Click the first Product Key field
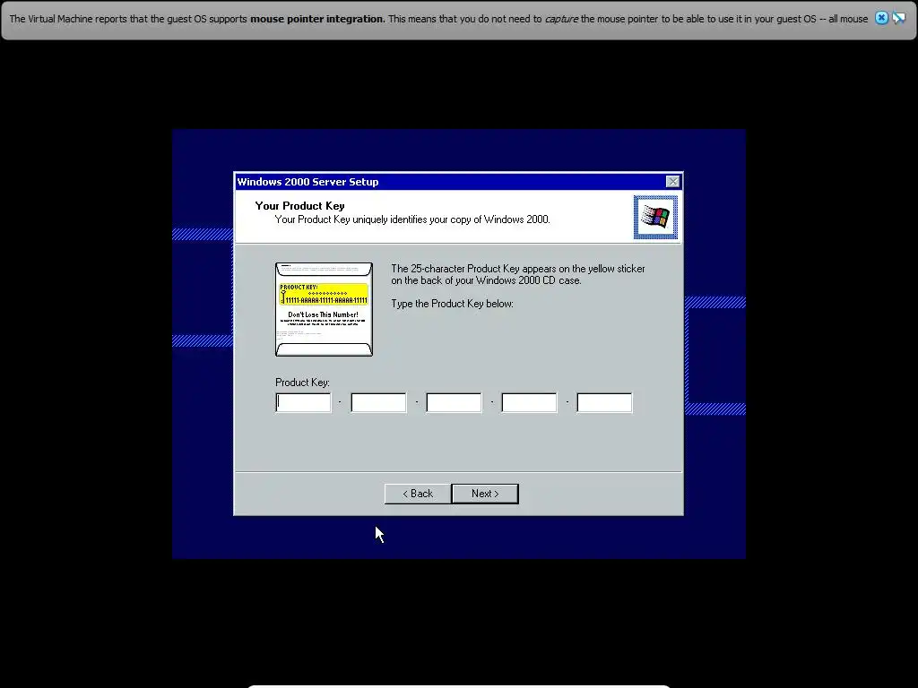The image size is (918, 688). click(303, 402)
